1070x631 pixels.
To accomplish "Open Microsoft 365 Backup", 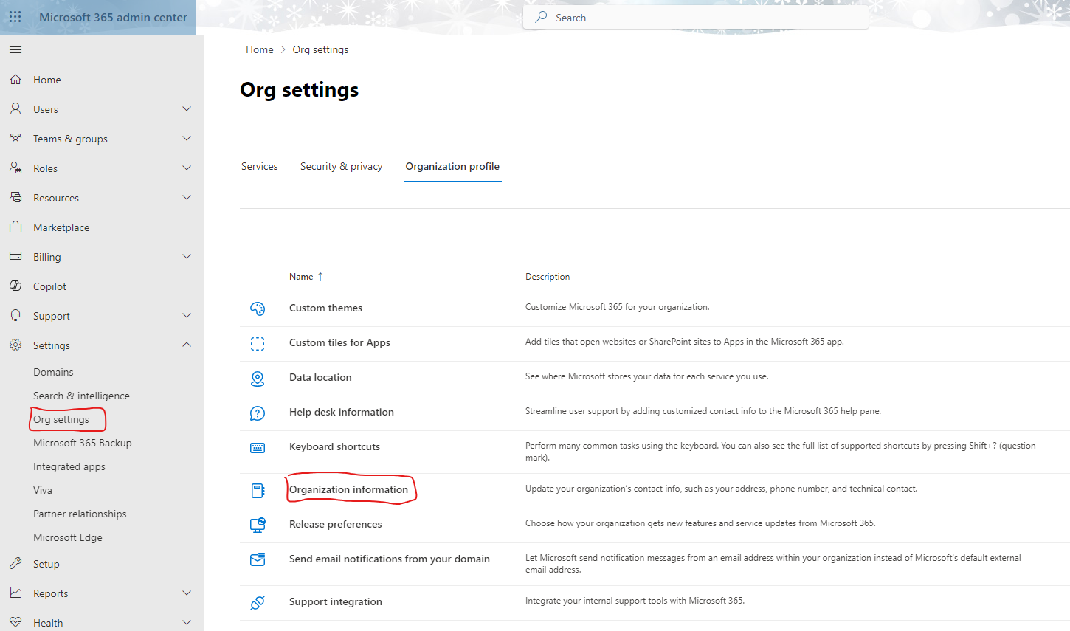I will point(83,443).
